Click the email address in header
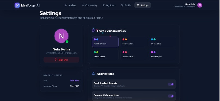The height and width of the screenshot is (101, 220). (184, 7)
